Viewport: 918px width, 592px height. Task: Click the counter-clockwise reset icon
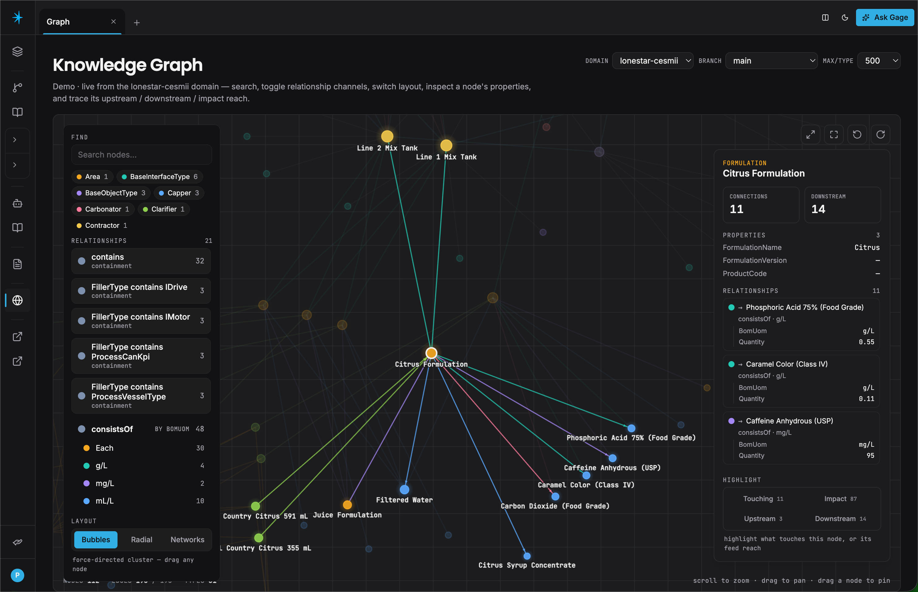tap(857, 134)
